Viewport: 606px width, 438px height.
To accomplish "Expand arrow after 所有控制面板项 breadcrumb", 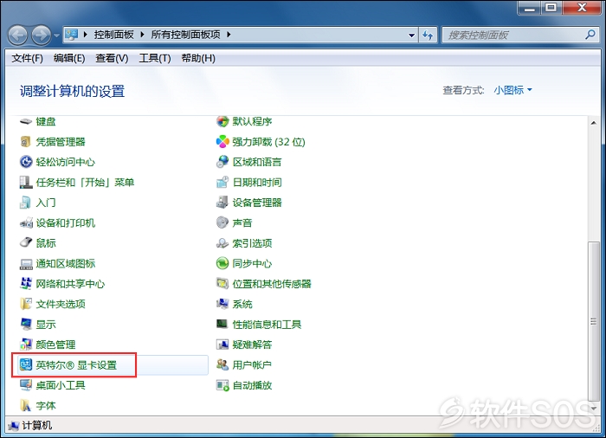I will (x=229, y=35).
